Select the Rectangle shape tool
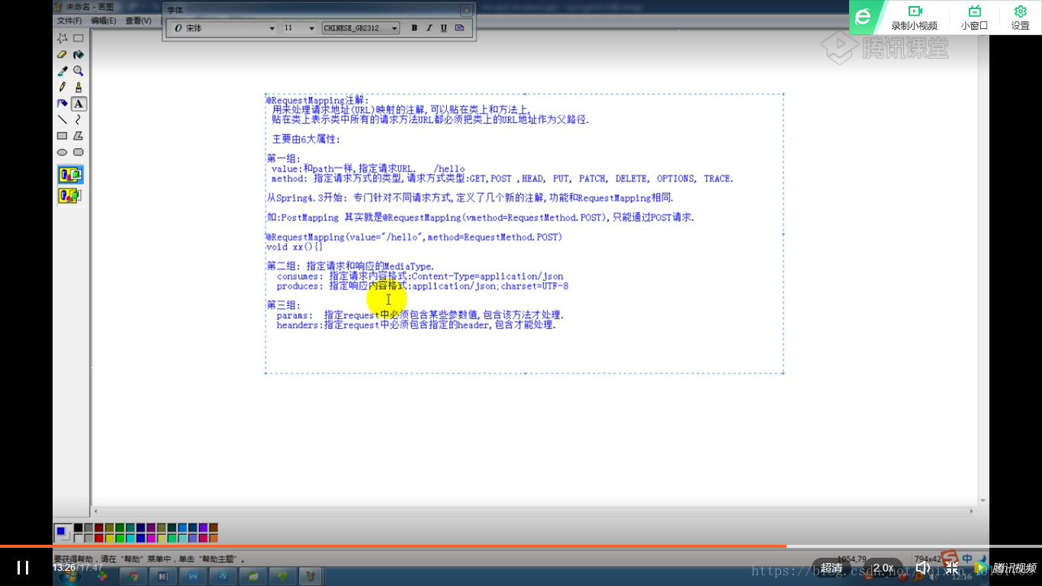 point(63,136)
